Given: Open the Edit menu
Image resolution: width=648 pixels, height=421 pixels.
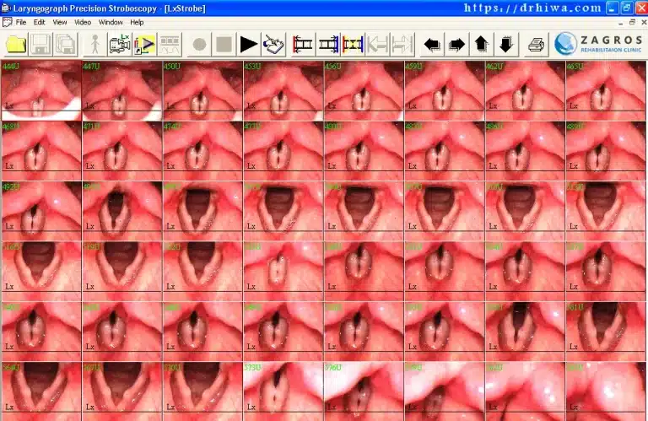Looking at the screenshot, I should coord(40,22).
